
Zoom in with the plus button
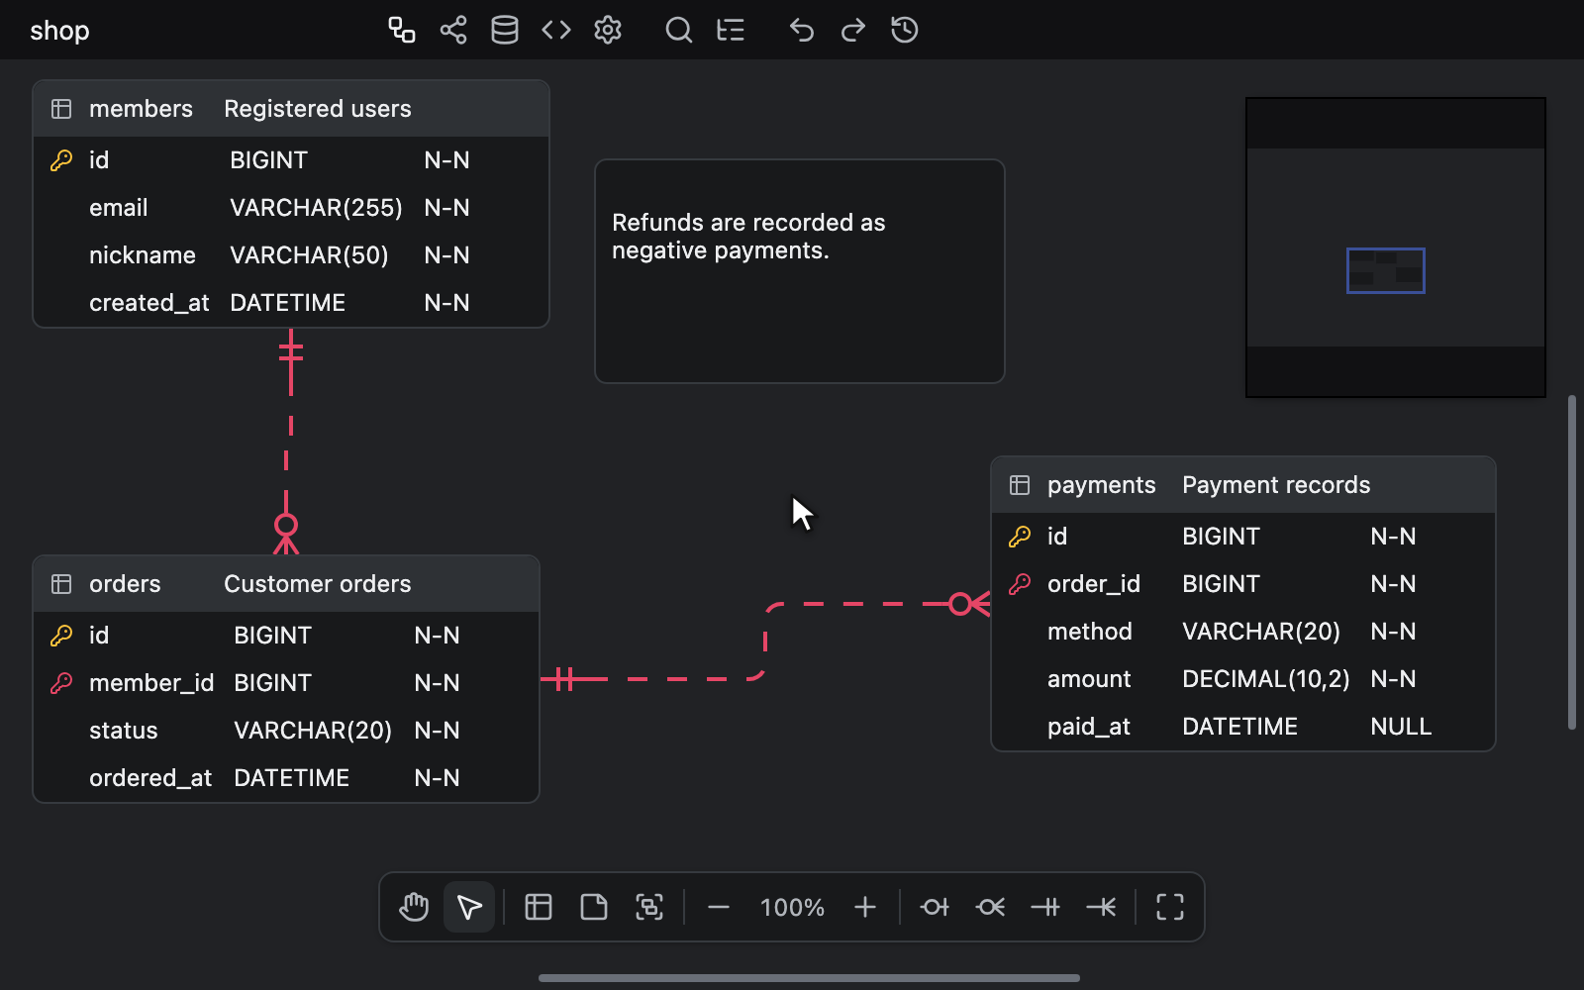(865, 907)
